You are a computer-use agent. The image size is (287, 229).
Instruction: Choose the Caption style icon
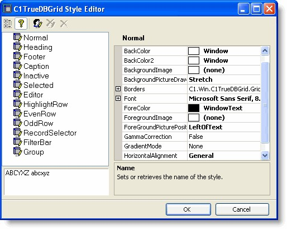point(17,66)
